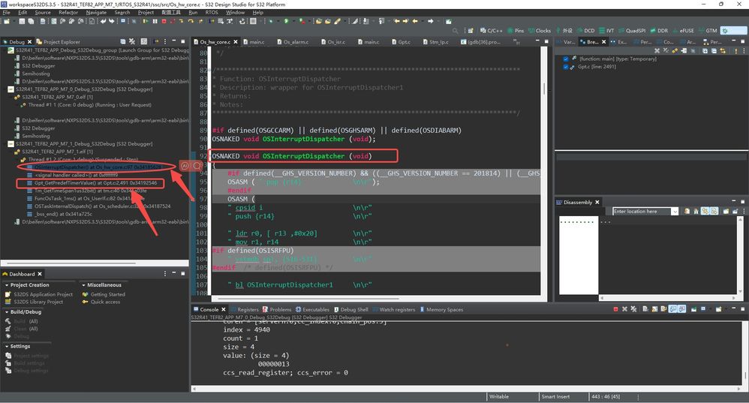Click Remove All Breakpoints icon in Breakpoints view
The width and height of the screenshot is (749, 403).
(666, 50)
